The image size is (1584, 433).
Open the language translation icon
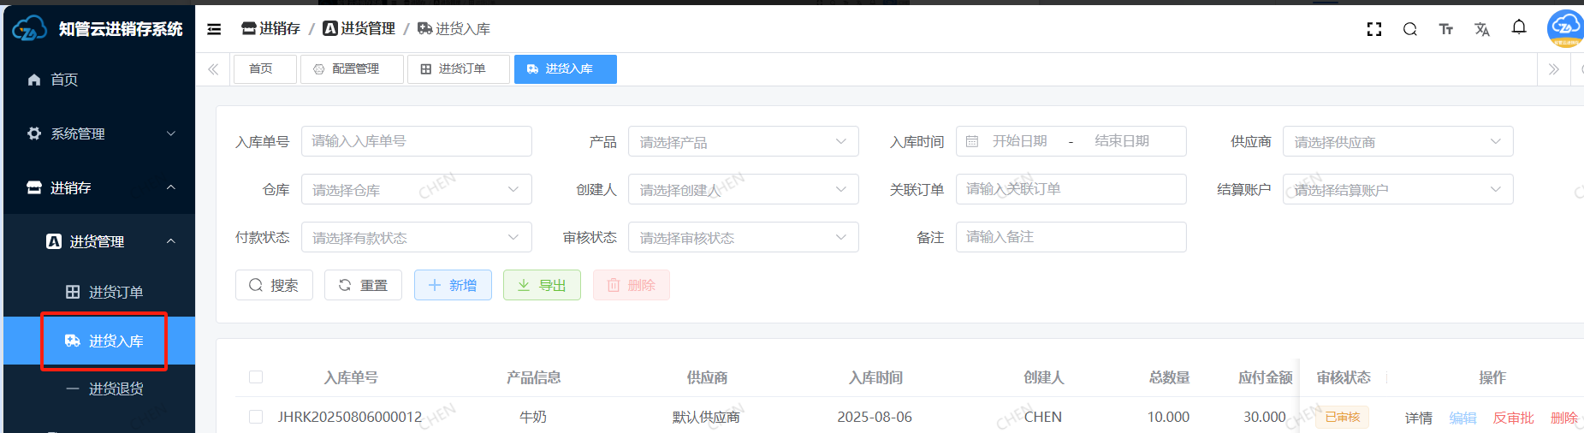pos(1482,29)
